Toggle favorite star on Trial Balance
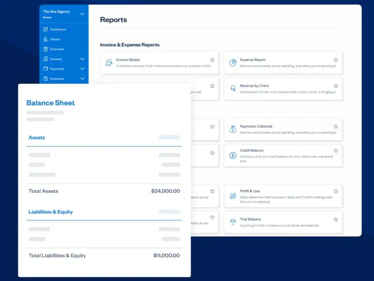The image size is (374, 281). click(336, 219)
